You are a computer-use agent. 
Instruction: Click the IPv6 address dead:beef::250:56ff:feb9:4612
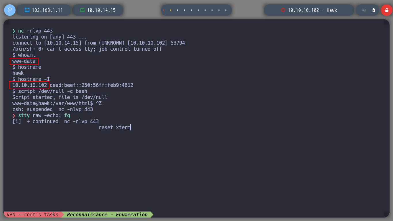click(x=91, y=85)
